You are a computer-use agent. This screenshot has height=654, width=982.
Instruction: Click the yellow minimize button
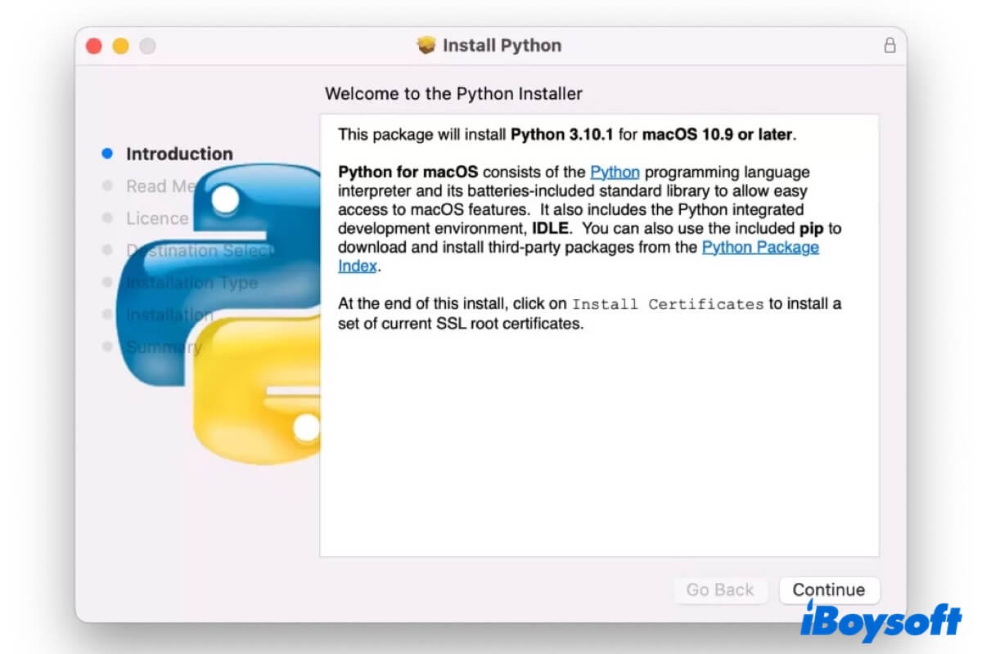click(120, 47)
